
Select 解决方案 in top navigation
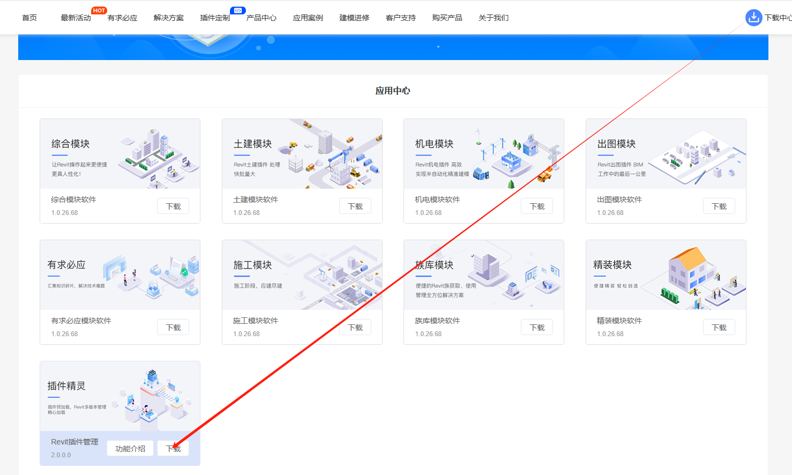pyautogui.click(x=169, y=18)
